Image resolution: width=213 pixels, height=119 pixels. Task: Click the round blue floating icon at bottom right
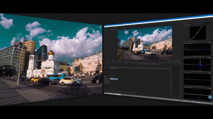click(210, 97)
